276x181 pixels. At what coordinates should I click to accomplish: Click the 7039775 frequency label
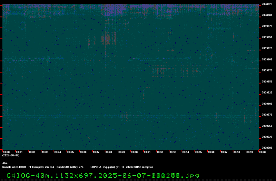267,115
